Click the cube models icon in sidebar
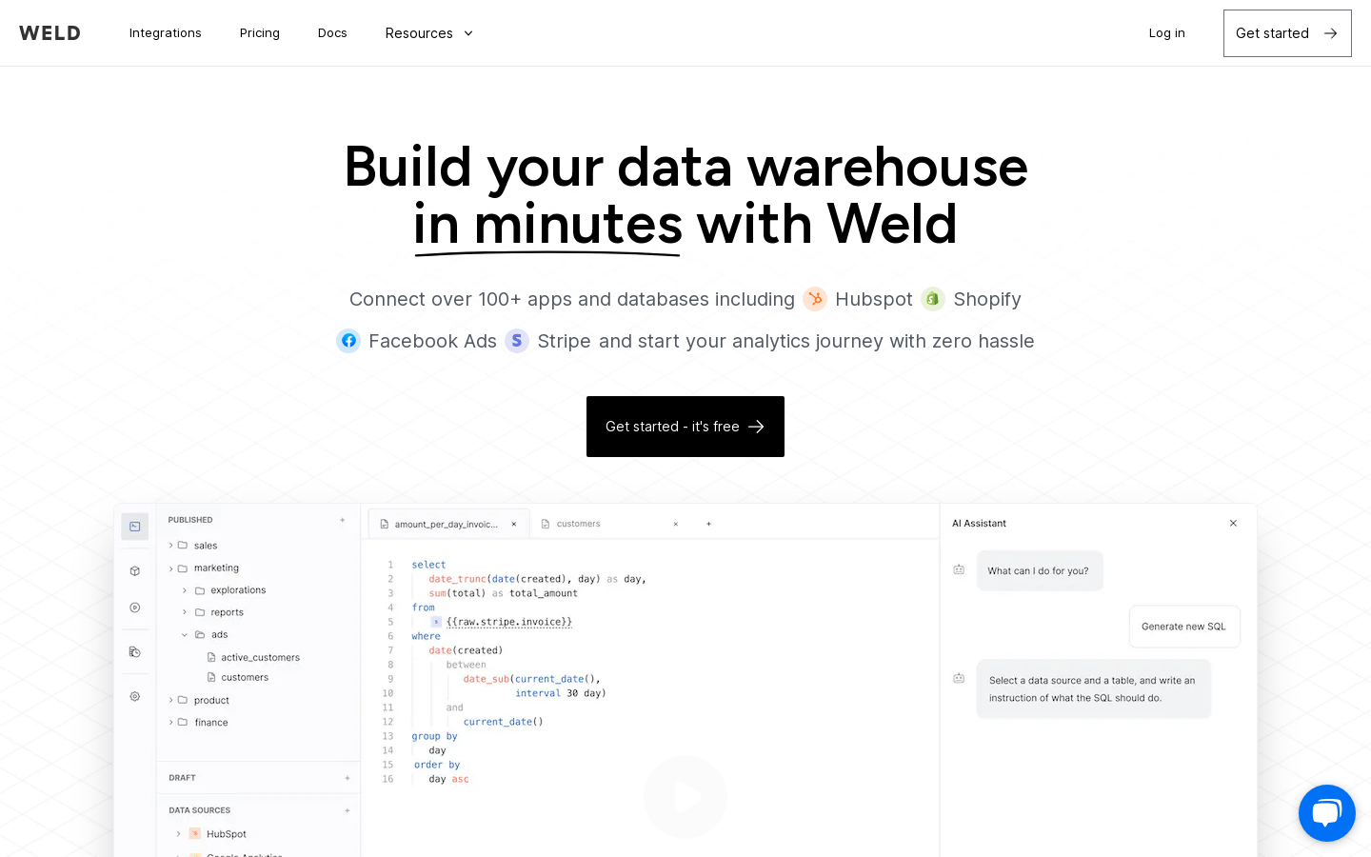Screen dimensions: 1371x857 [x=135, y=571]
